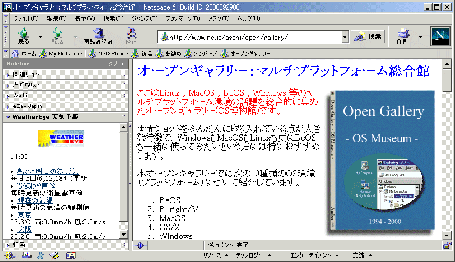This screenshot has height=262, width=455.
Task: Click the 検索 search button beside URL bar
Action: [x=368, y=36]
